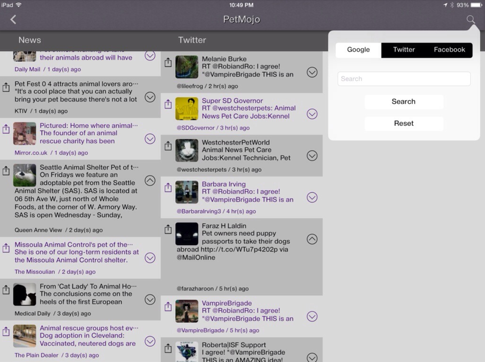The width and height of the screenshot is (485, 362).
Task: Switch search source to Twitter
Action: [x=404, y=50]
